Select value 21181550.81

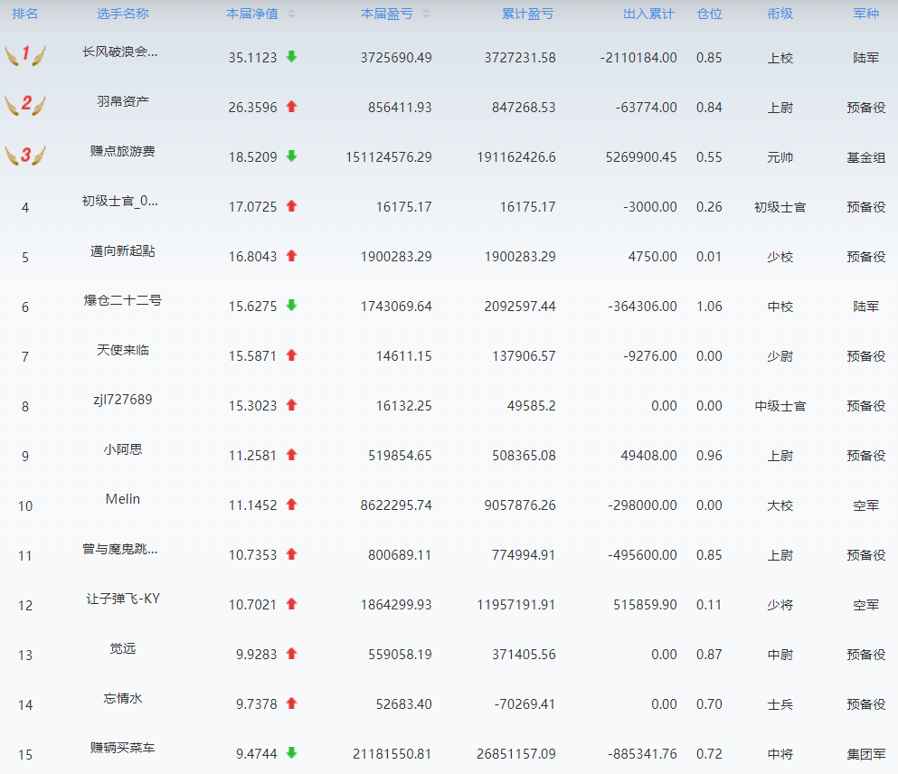click(x=392, y=754)
